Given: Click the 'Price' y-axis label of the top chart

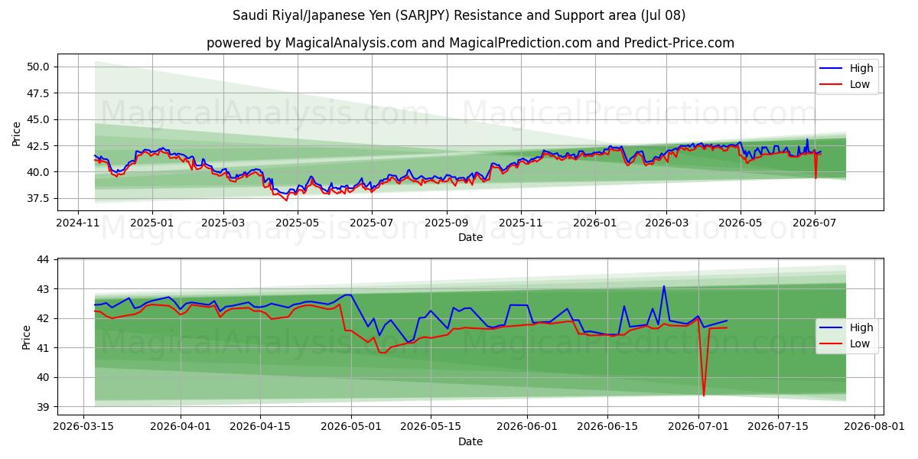Looking at the screenshot, I should (x=17, y=134).
